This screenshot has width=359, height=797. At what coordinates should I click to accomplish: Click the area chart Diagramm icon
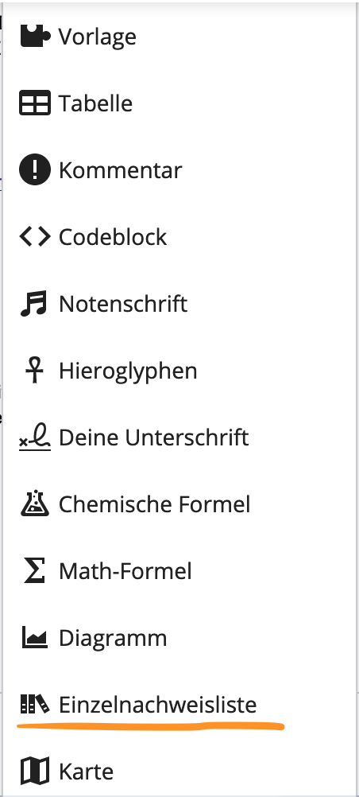(34, 637)
